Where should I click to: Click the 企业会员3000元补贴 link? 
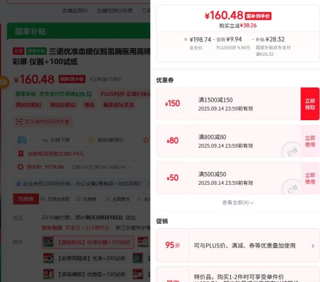[x=79, y=184]
